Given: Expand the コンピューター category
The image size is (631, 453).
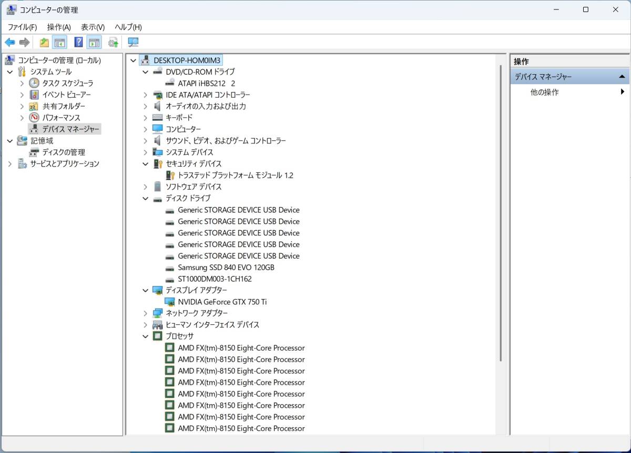Looking at the screenshot, I should pyautogui.click(x=146, y=129).
